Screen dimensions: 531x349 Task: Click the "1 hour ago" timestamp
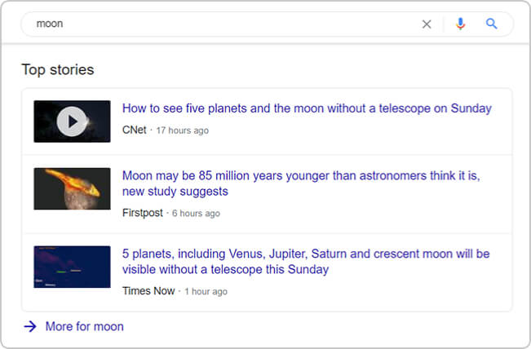[206, 291]
